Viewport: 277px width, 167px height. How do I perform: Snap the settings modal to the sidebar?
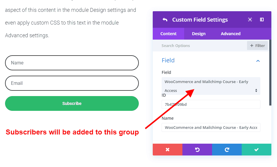tap(262, 20)
